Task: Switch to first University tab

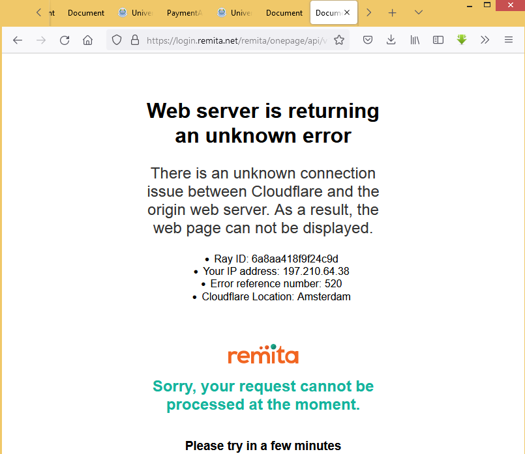Action: [136, 13]
